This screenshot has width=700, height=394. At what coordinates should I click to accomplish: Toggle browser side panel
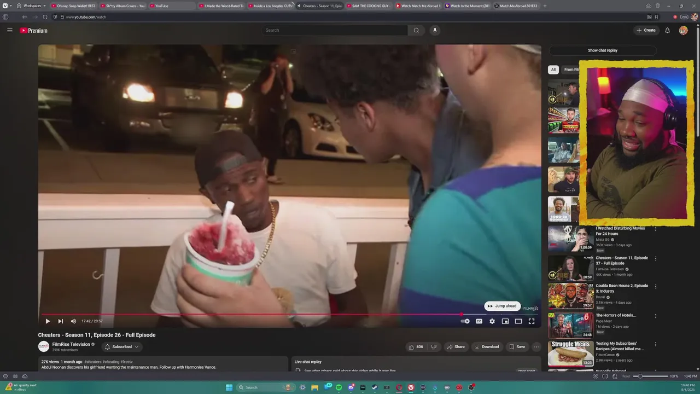(5, 17)
